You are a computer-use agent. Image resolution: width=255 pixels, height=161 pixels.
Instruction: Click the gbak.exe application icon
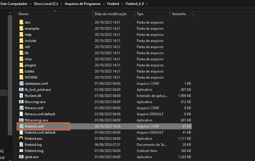point(21,157)
